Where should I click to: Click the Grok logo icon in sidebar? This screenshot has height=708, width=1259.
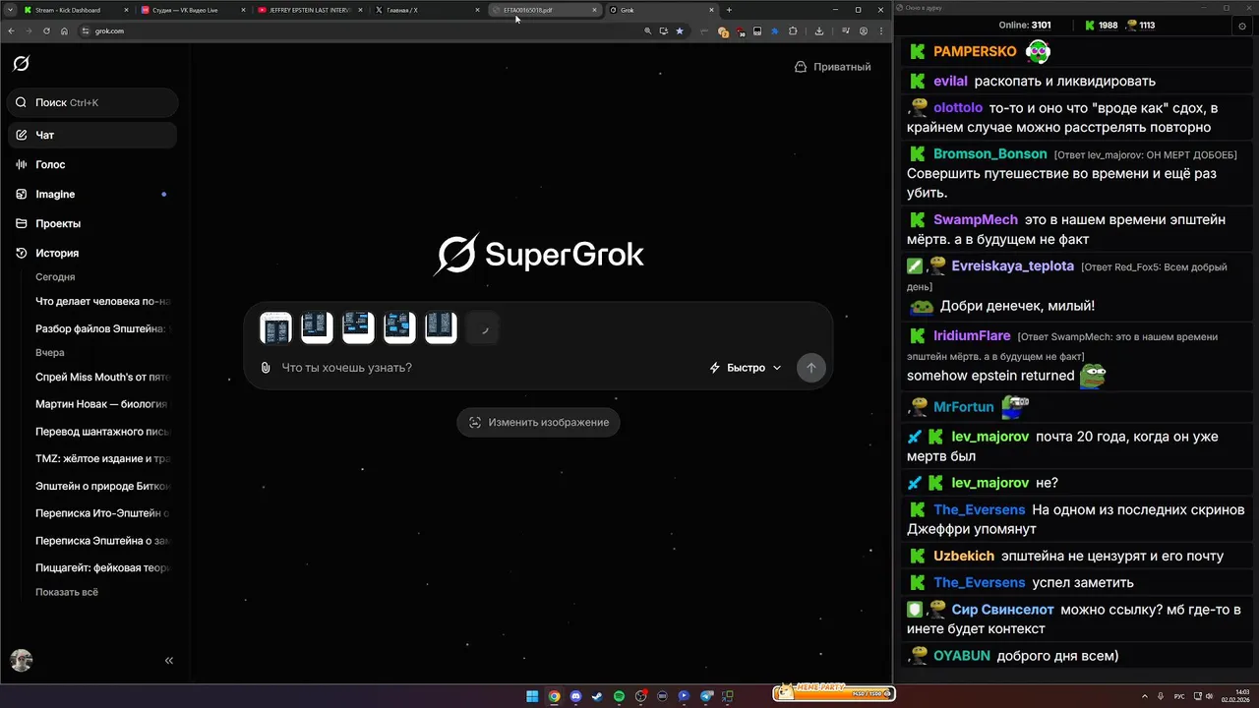click(21, 64)
